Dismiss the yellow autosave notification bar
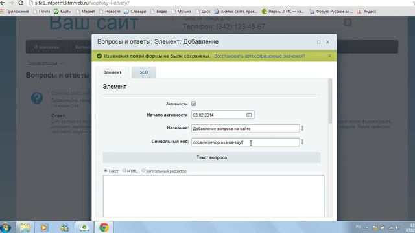 (x=329, y=56)
